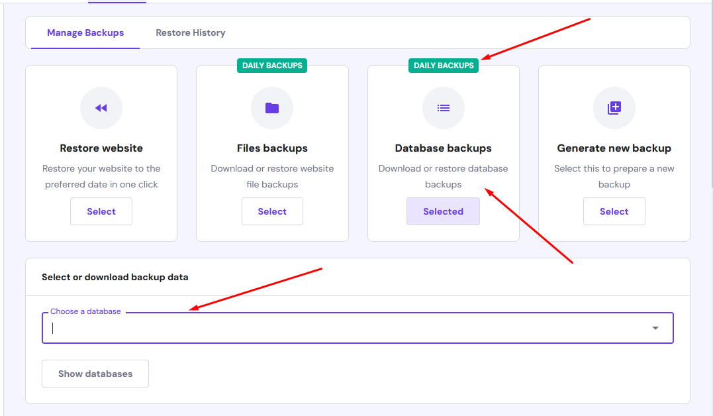Click the folder icon for Files backups
Viewport: 713px width, 416px height.
click(x=272, y=108)
